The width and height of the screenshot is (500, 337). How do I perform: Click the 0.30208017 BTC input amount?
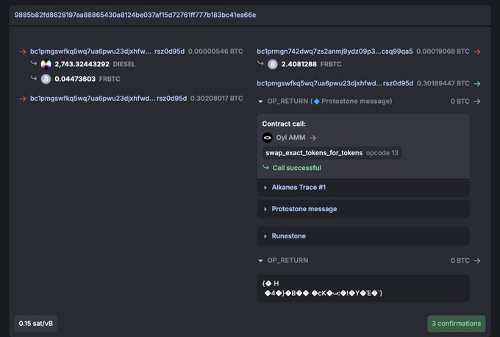[216, 99]
